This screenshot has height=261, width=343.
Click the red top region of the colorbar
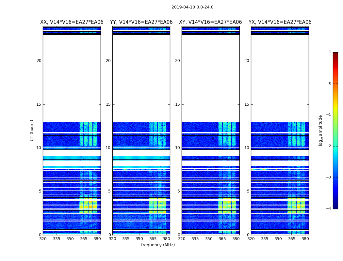click(335, 63)
